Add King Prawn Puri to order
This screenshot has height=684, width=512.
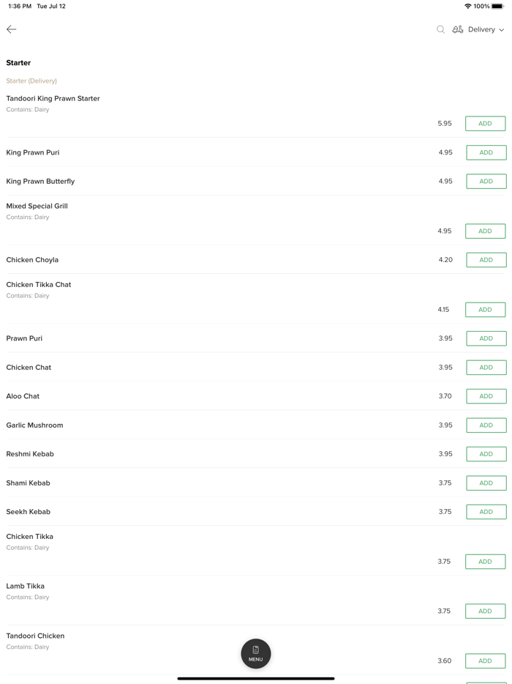click(486, 152)
